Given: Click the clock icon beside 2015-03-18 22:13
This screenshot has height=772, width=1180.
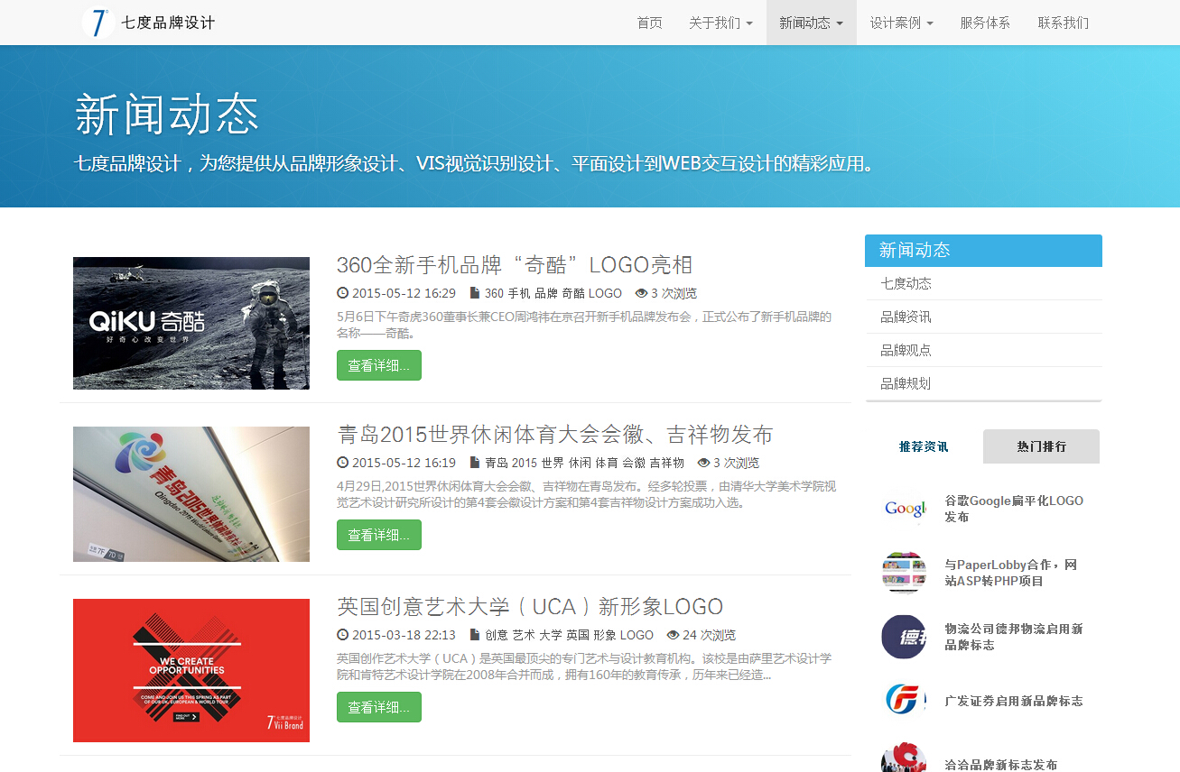Looking at the screenshot, I should tap(342, 635).
